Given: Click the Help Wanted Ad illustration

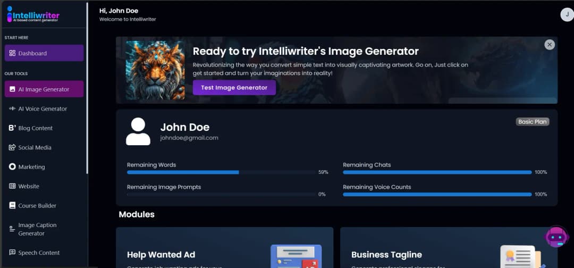Looking at the screenshot, I should tap(296, 256).
